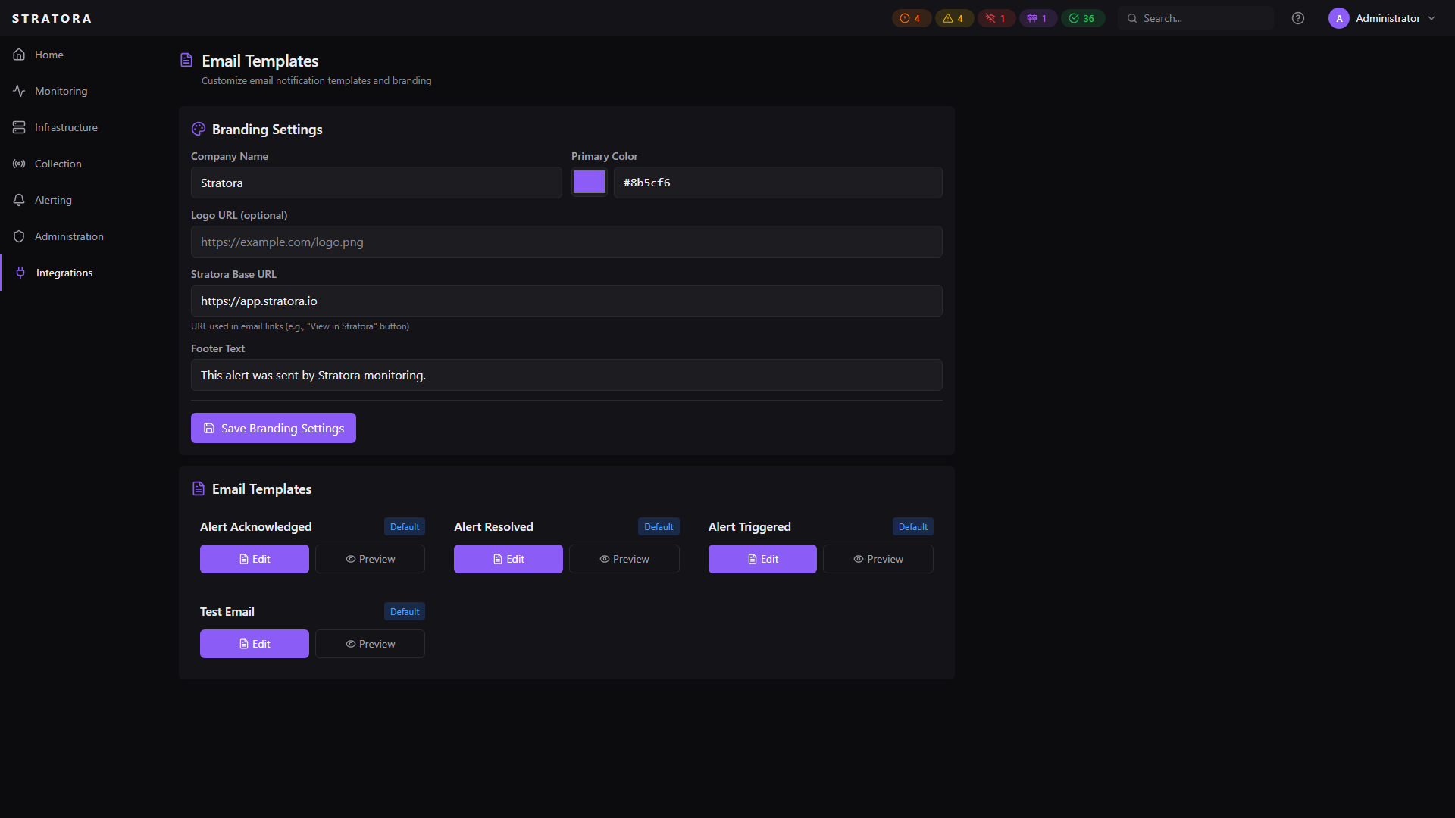Click the Integrations plug icon
The width and height of the screenshot is (1455, 818).
tap(20, 273)
